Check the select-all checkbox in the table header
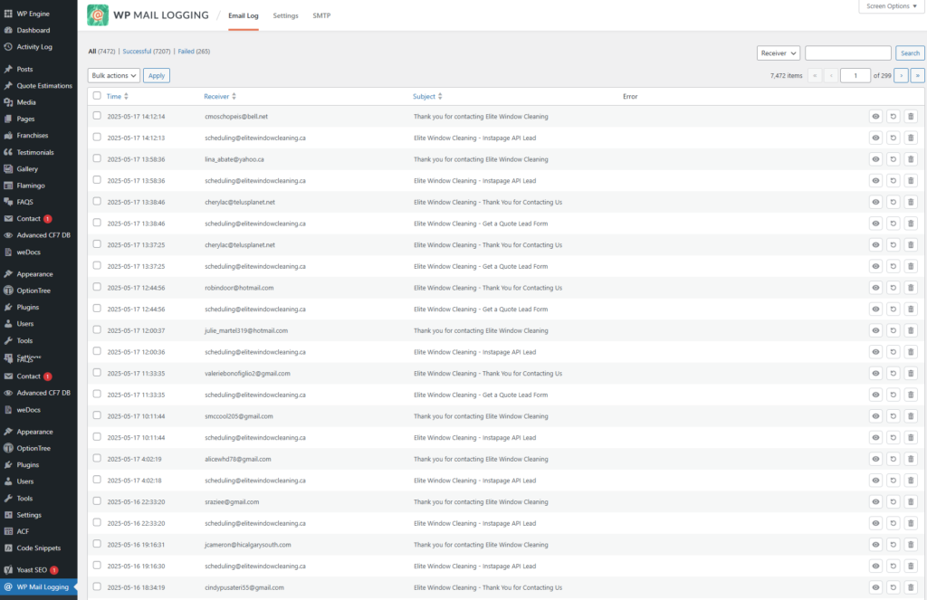Image resolution: width=927 pixels, height=600 pixels. point(97,95)
